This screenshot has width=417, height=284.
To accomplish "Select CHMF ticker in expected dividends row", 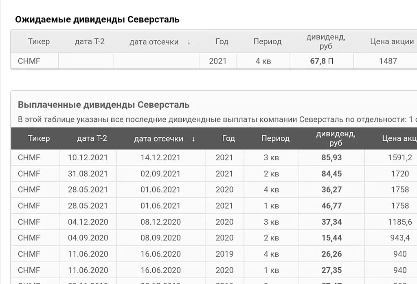I will click(29, 61).
